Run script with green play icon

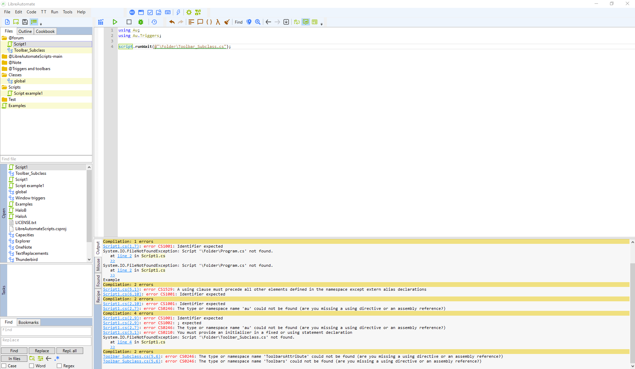point(115,22)
